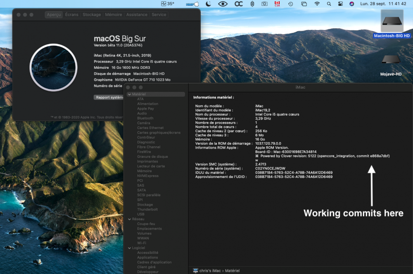Screen dimensions: 413x274
Task: Select Coupe-feu under Réseau
Action: point(146,224)
